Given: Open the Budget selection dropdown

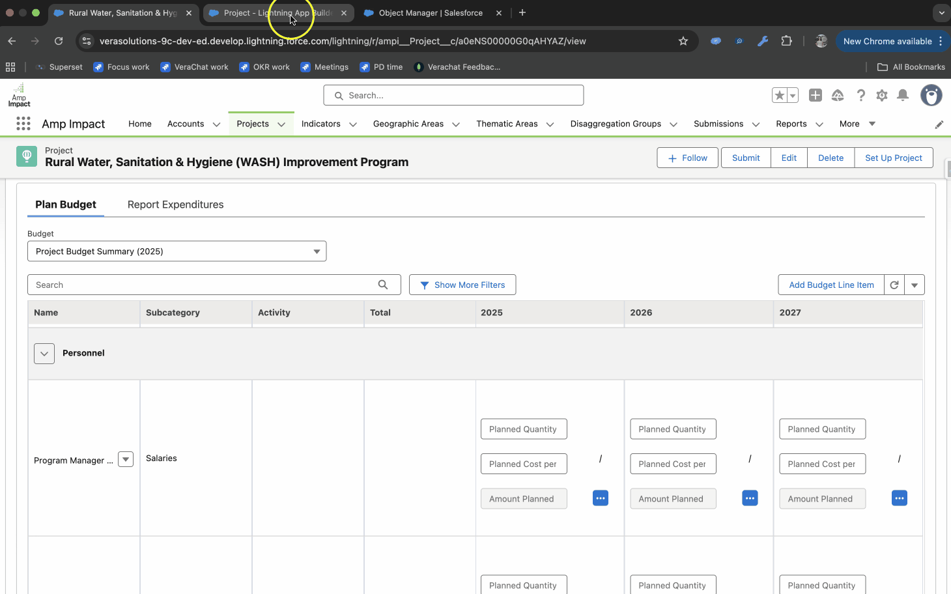Looking at the screenshot, I should 177,251.
